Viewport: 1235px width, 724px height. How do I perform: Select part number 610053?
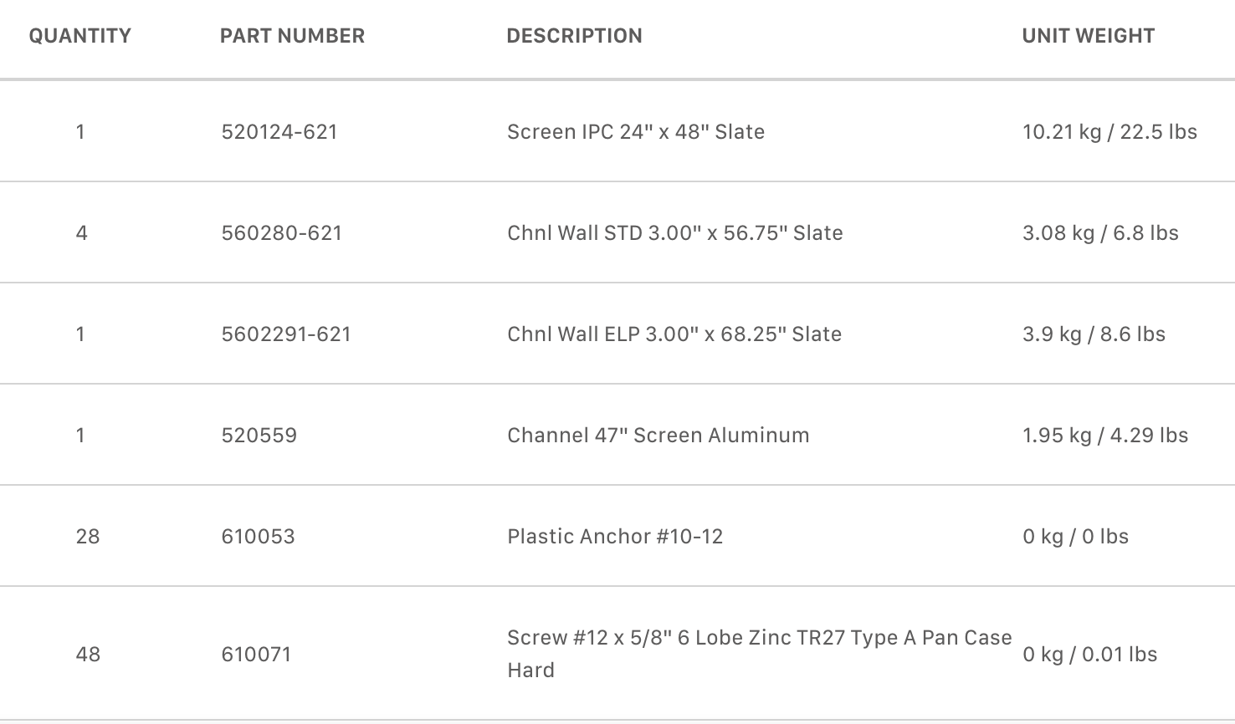(259, 537)
